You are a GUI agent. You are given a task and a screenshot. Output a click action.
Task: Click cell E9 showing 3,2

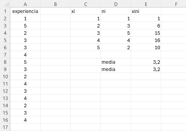pos(146,69)
